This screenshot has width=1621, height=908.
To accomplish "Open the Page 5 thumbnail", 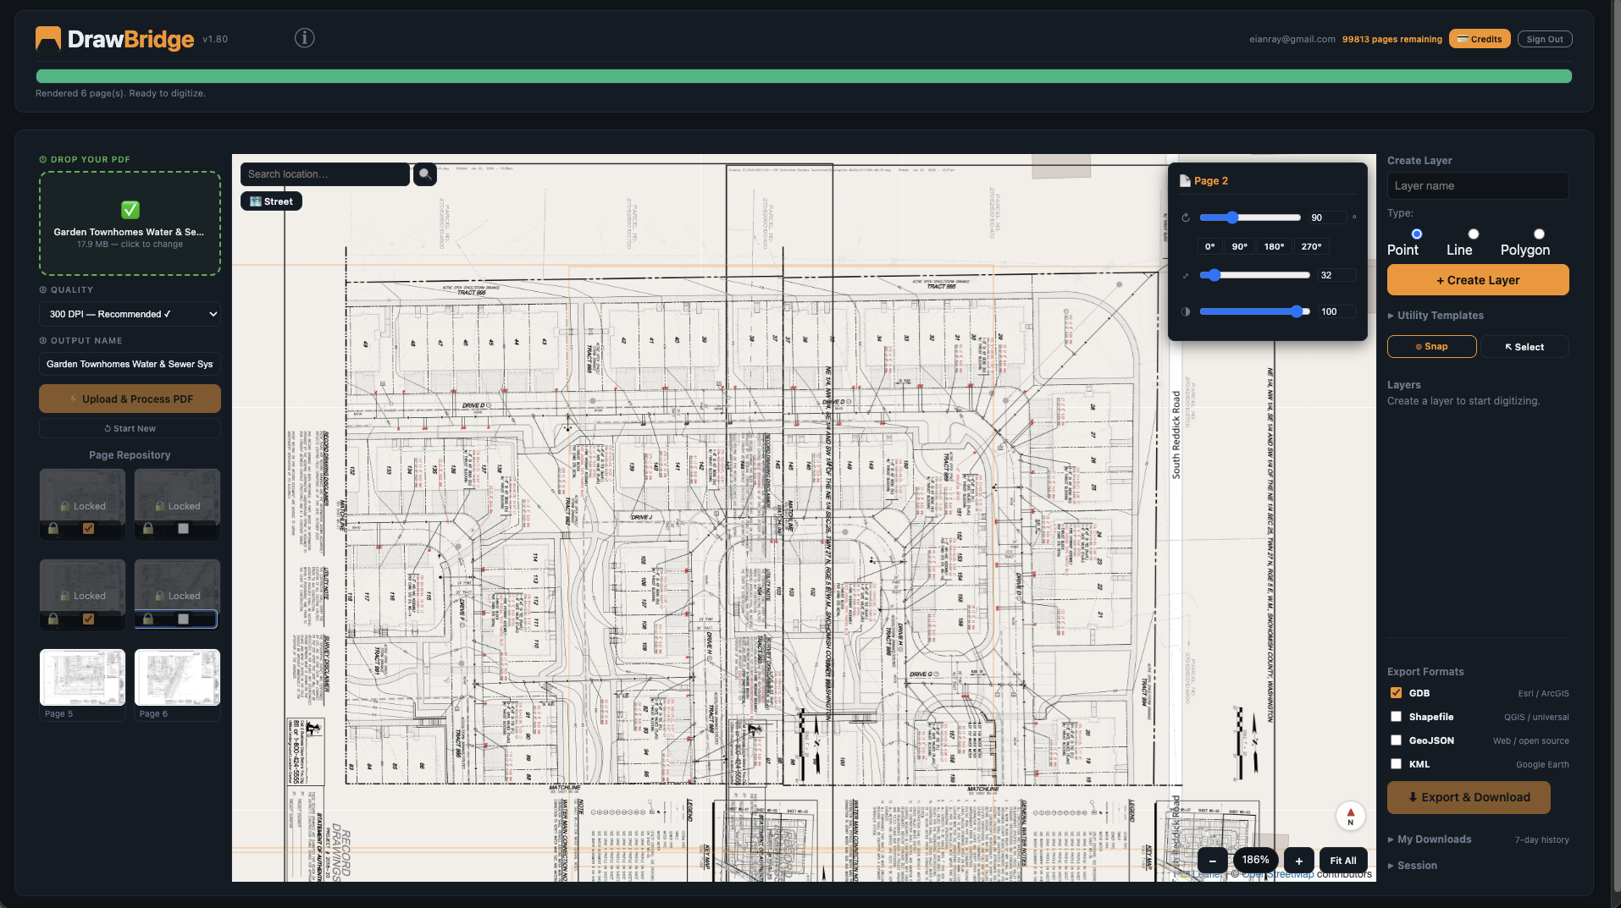I will [x=82, y=678].
